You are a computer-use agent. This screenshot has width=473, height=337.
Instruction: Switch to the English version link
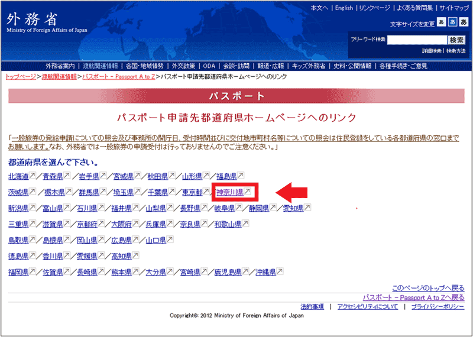[x=344, y=8]
